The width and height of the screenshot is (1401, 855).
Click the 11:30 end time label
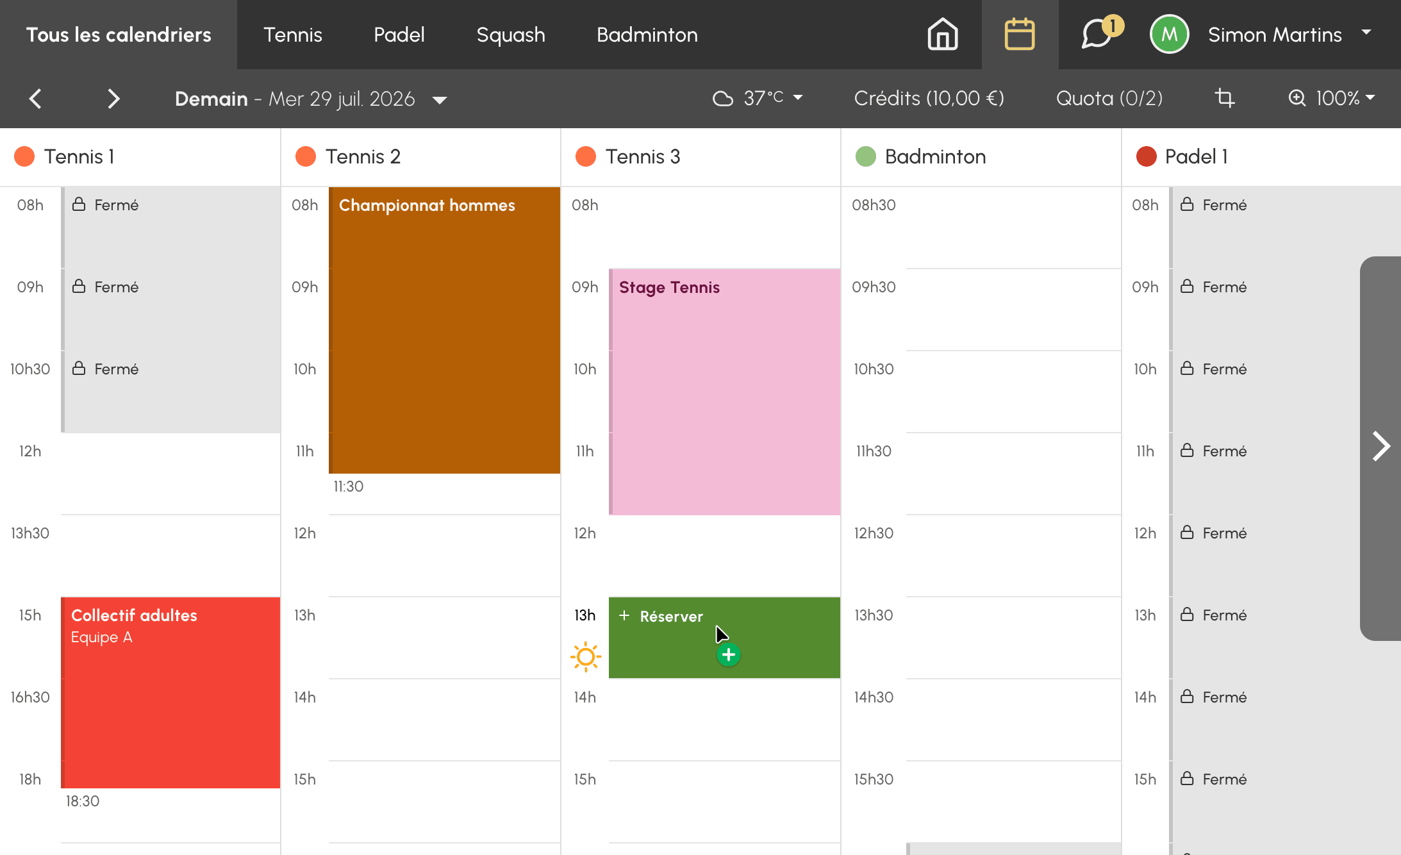[x=349, y=486]
